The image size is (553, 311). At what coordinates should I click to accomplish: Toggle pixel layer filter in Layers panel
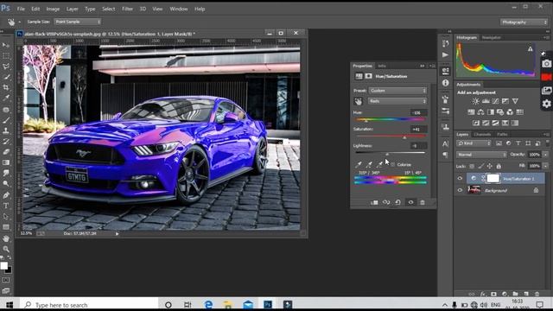[x=499, y=143]
